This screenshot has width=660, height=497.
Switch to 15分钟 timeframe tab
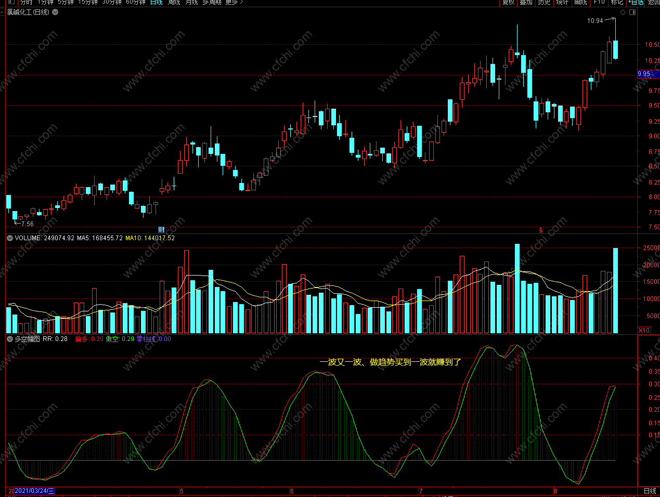pyautogui.click(x=88, y=2)
